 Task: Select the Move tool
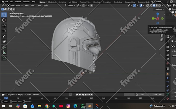click(4, 26)
